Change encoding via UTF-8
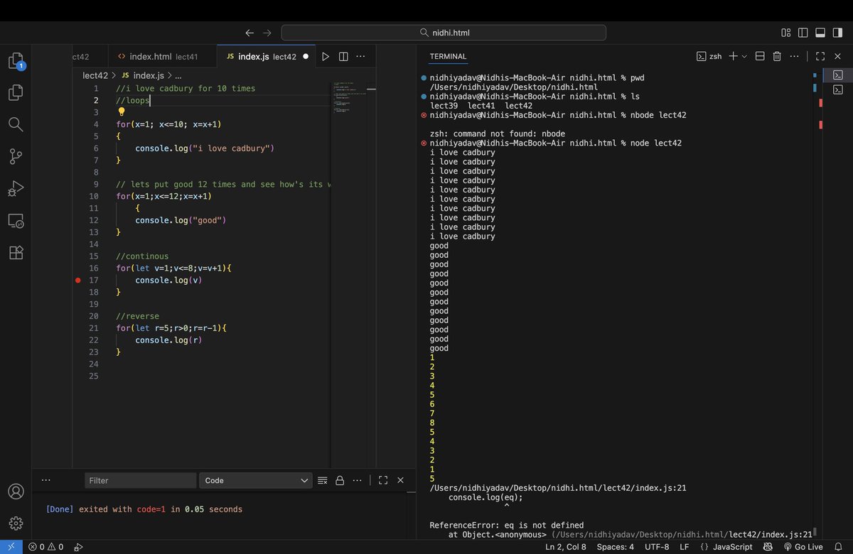 pyautogui.click(x=657, y=547)
